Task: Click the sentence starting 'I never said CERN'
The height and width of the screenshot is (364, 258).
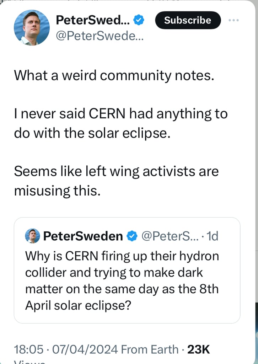Action: tap(120, 123)
